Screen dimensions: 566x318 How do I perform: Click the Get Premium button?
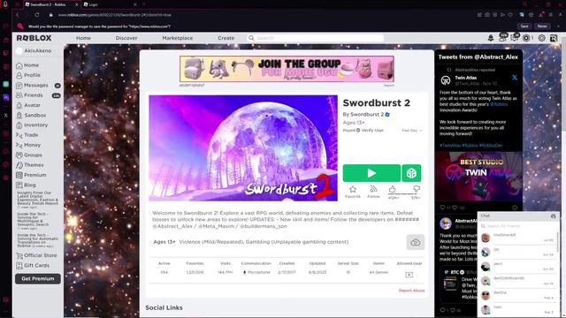pyautogui.click(x=38, y=279)
